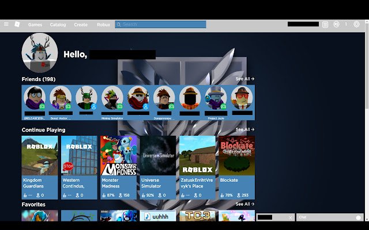
Task: Click the Robux balance amount 1
Action: 346,24
